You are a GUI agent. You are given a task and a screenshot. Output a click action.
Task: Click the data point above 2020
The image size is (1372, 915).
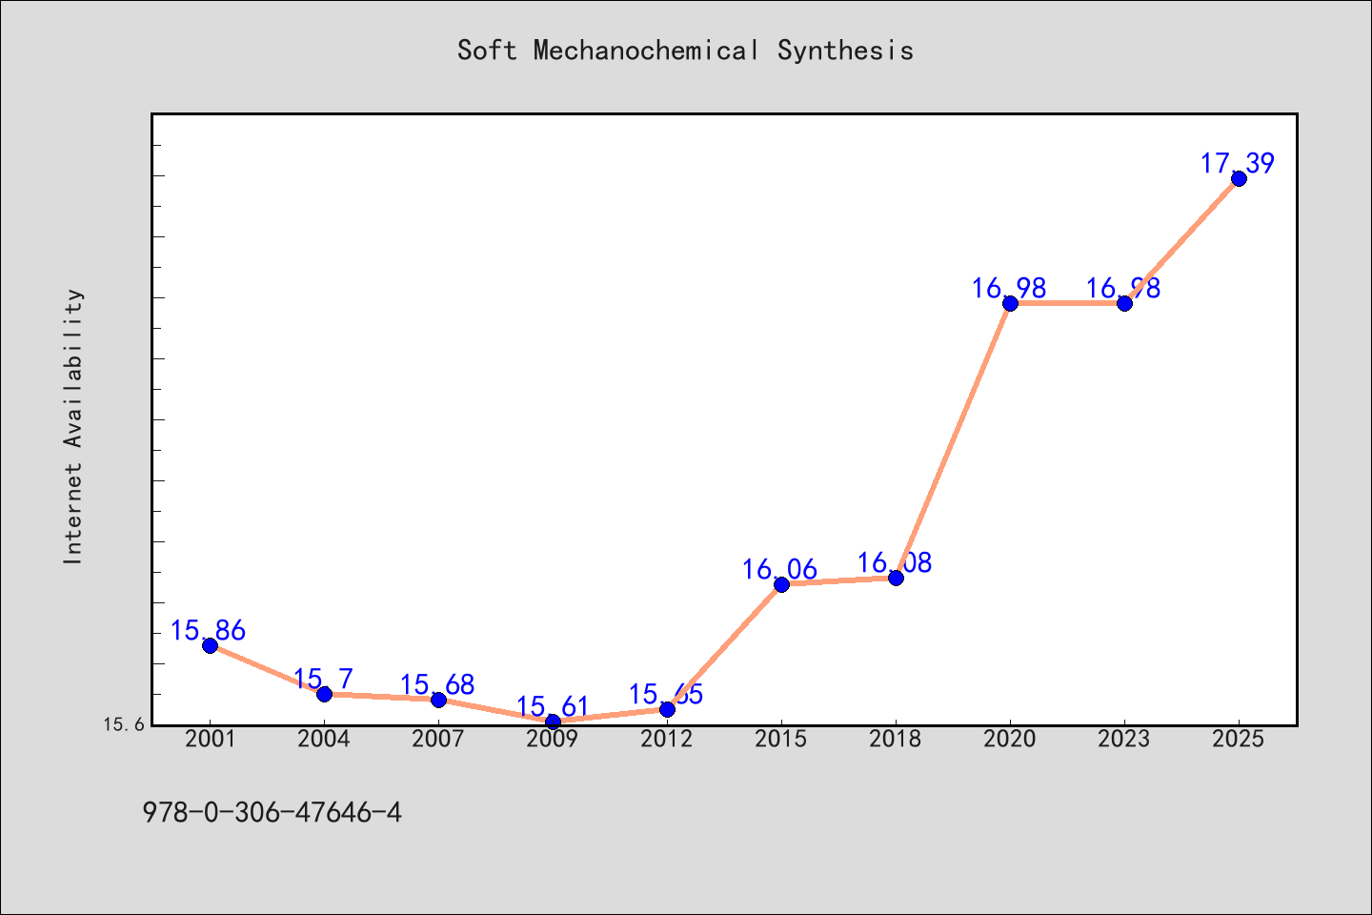pos(1010,303)
